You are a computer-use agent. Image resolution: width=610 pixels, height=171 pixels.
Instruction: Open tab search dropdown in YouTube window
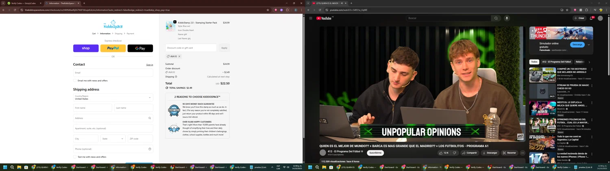[x=308, y=3]
